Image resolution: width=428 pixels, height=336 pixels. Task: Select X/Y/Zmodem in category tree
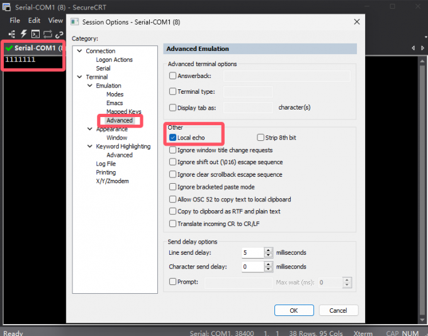112,181
